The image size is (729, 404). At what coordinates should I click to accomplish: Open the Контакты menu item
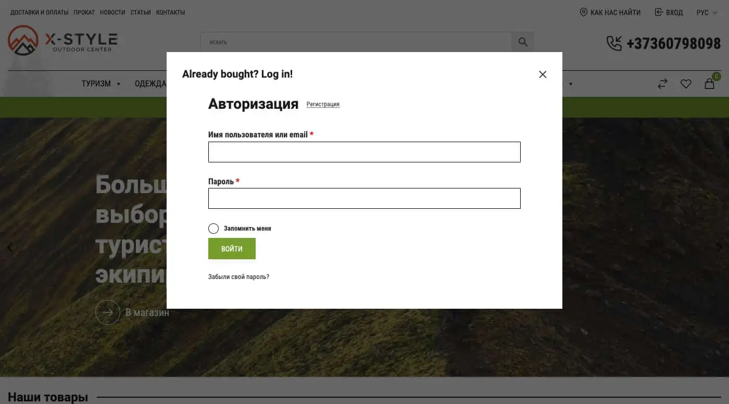(x=170, y=12)
